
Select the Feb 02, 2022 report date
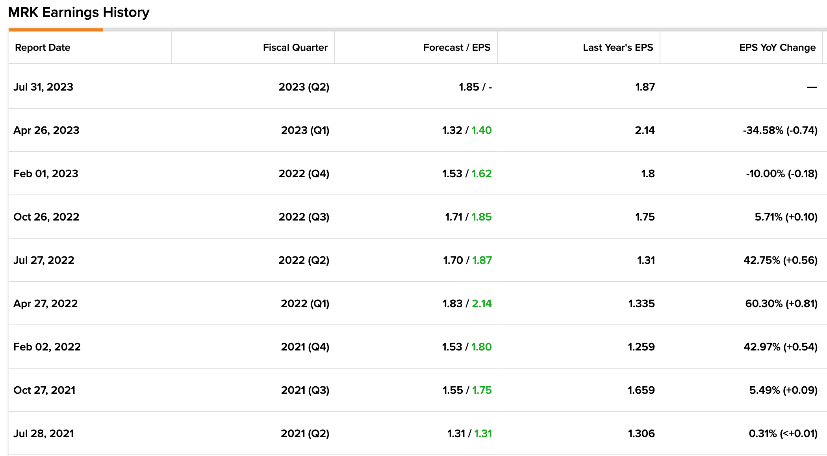(47, 347)
